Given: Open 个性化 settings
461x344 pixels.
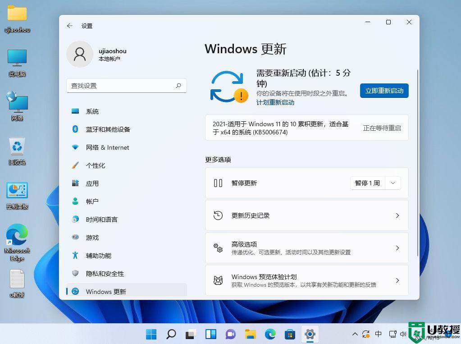Looking at the screenshot, I should 127,165.
